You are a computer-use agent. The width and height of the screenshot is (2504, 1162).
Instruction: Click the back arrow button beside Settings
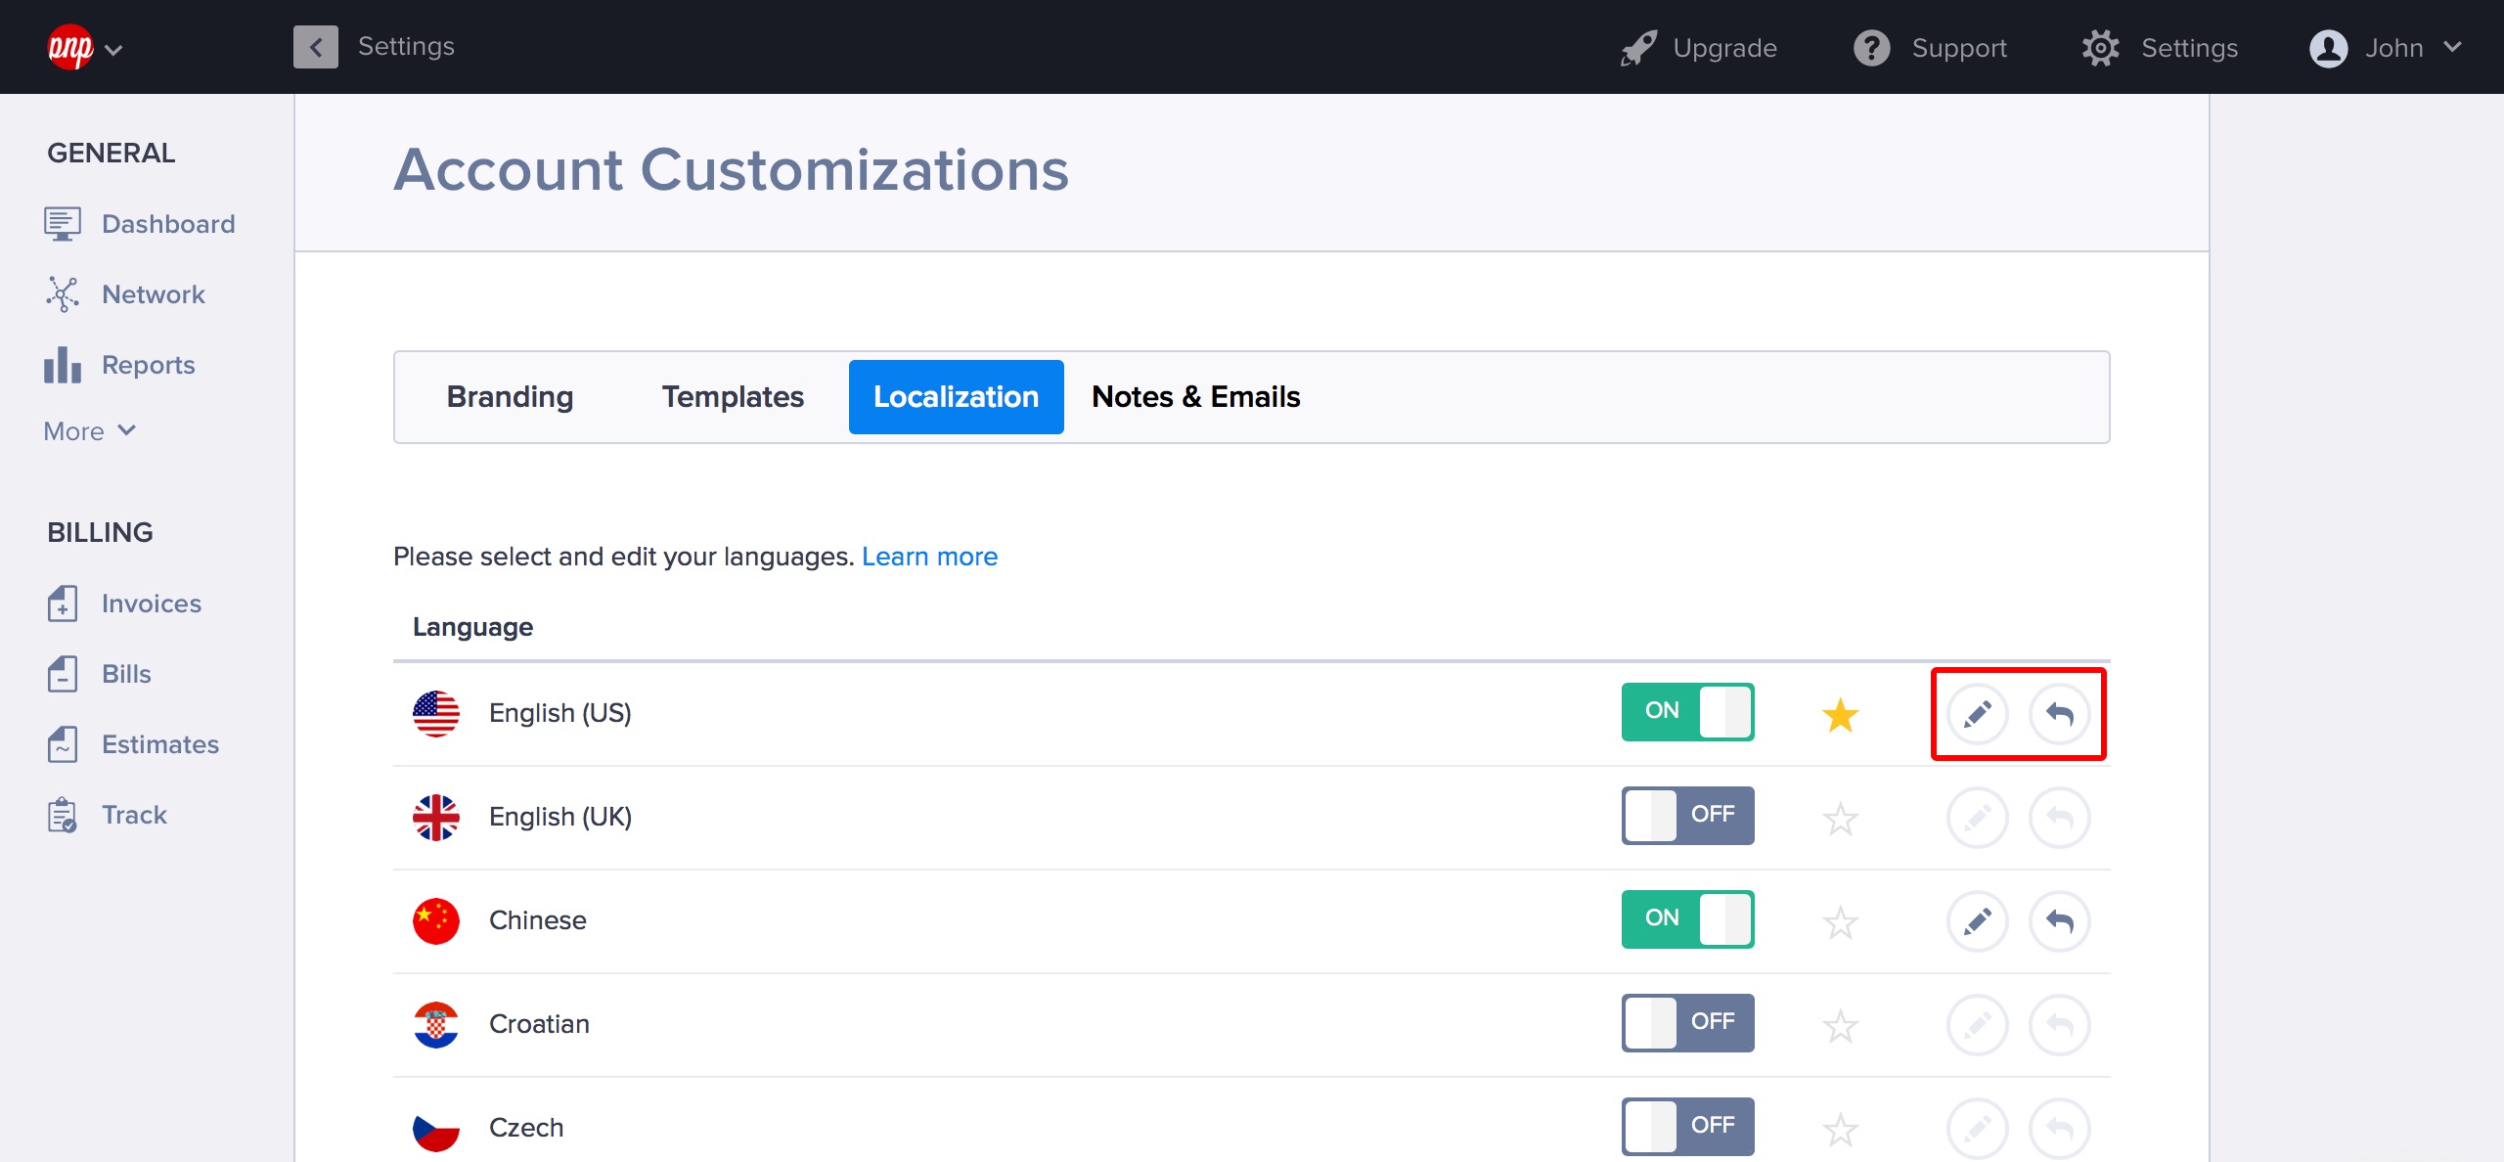pyautogui.click(x=315, y=47)
